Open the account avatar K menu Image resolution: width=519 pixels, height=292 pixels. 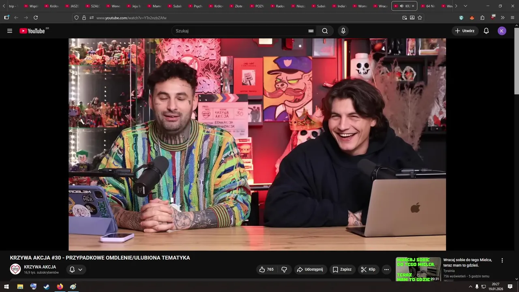[x=502, y=31]
